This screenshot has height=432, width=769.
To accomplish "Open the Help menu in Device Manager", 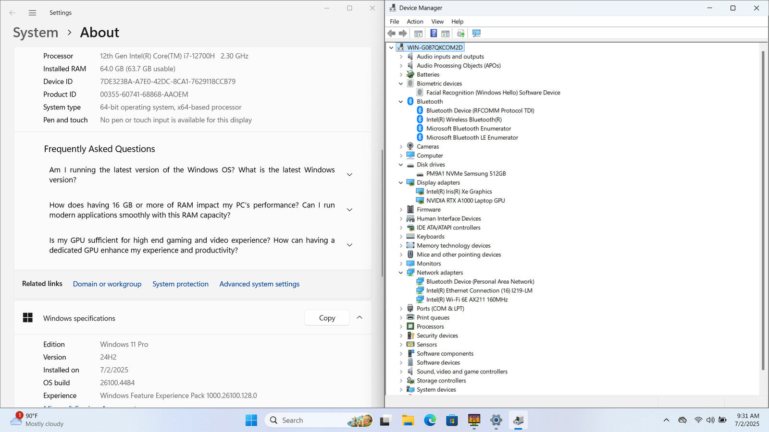I will pyautogui.click(x=458, y=22).
